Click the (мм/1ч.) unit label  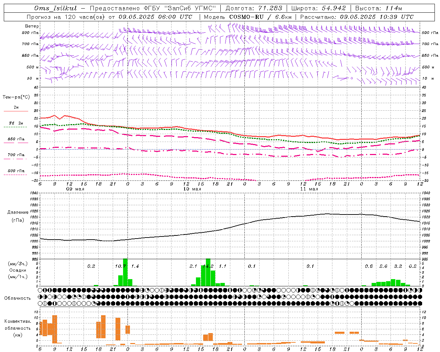click(x=18, y=277)
